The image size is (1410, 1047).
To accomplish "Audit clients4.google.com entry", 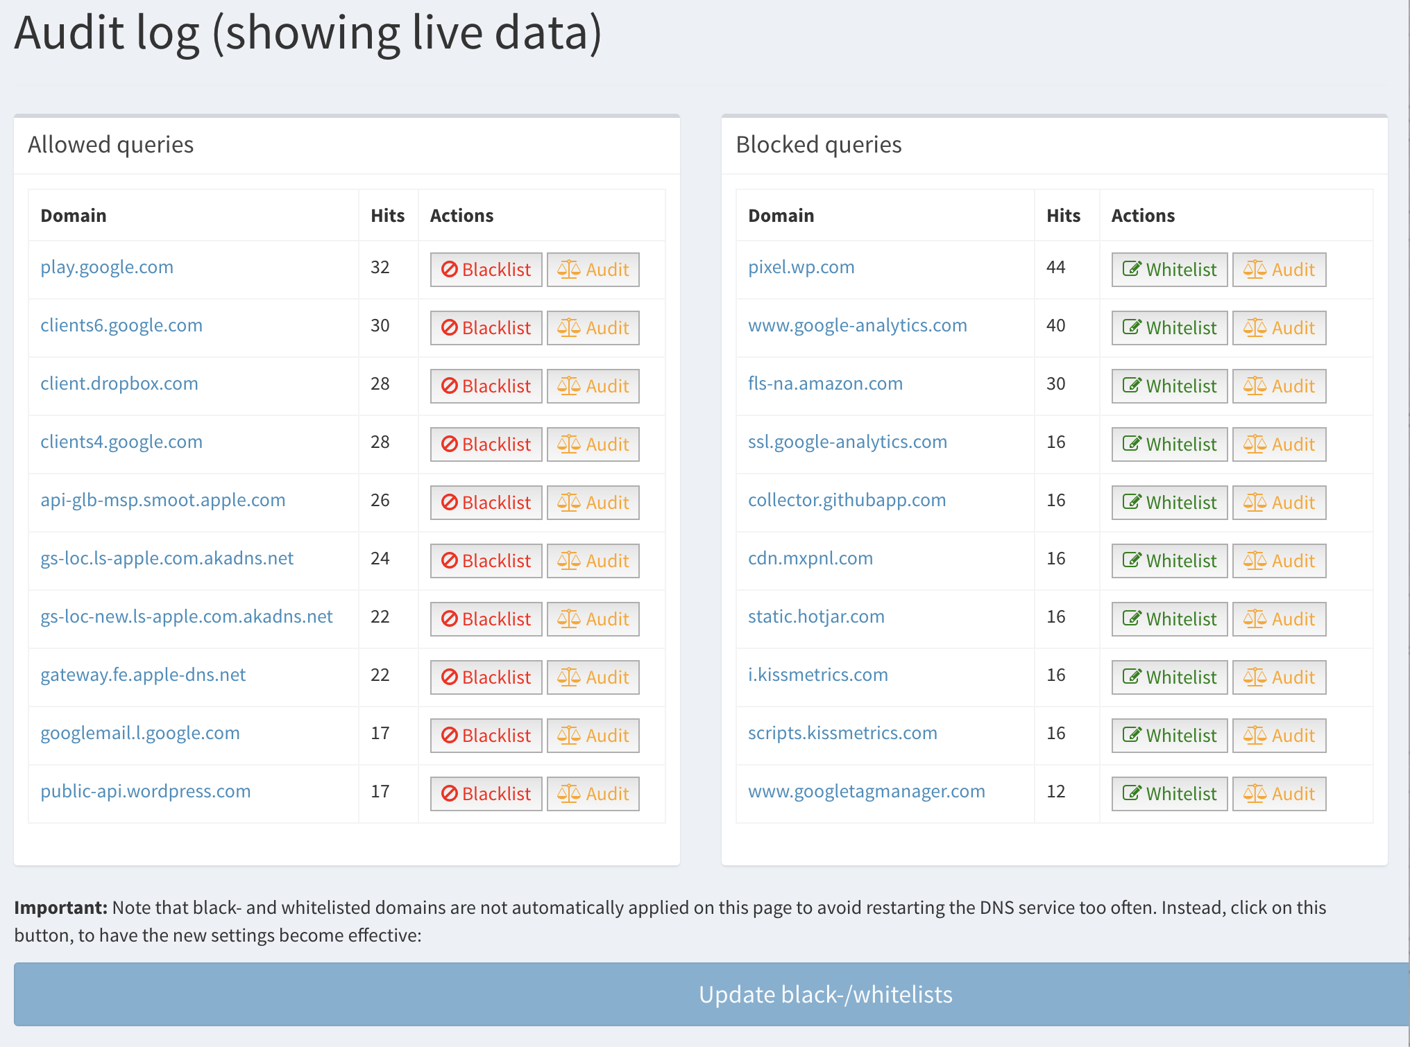I will (593, 444).
